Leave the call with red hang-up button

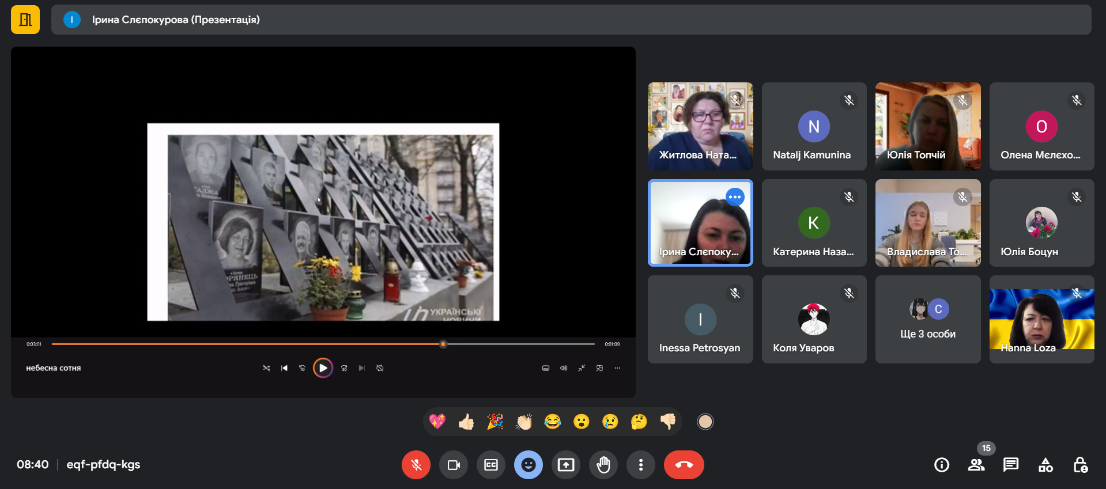684,465
